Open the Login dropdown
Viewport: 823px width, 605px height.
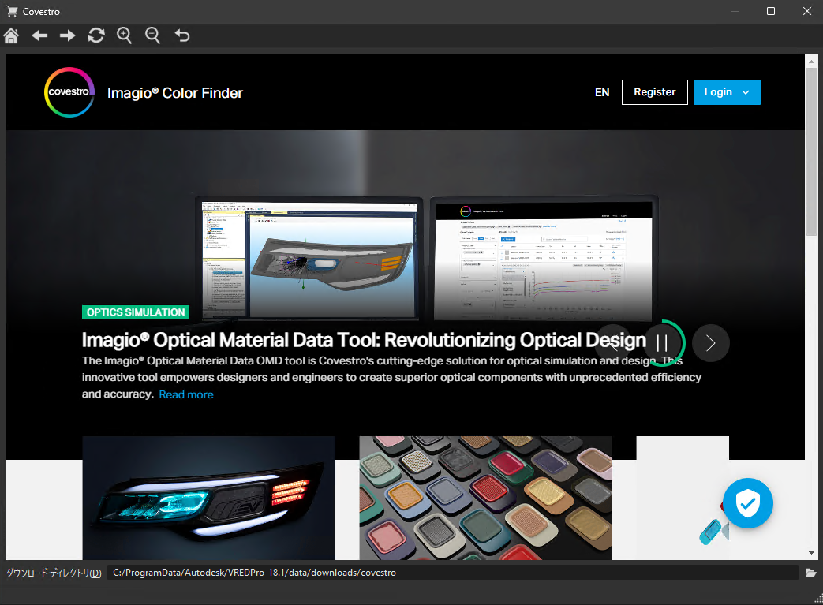(727, 92)
